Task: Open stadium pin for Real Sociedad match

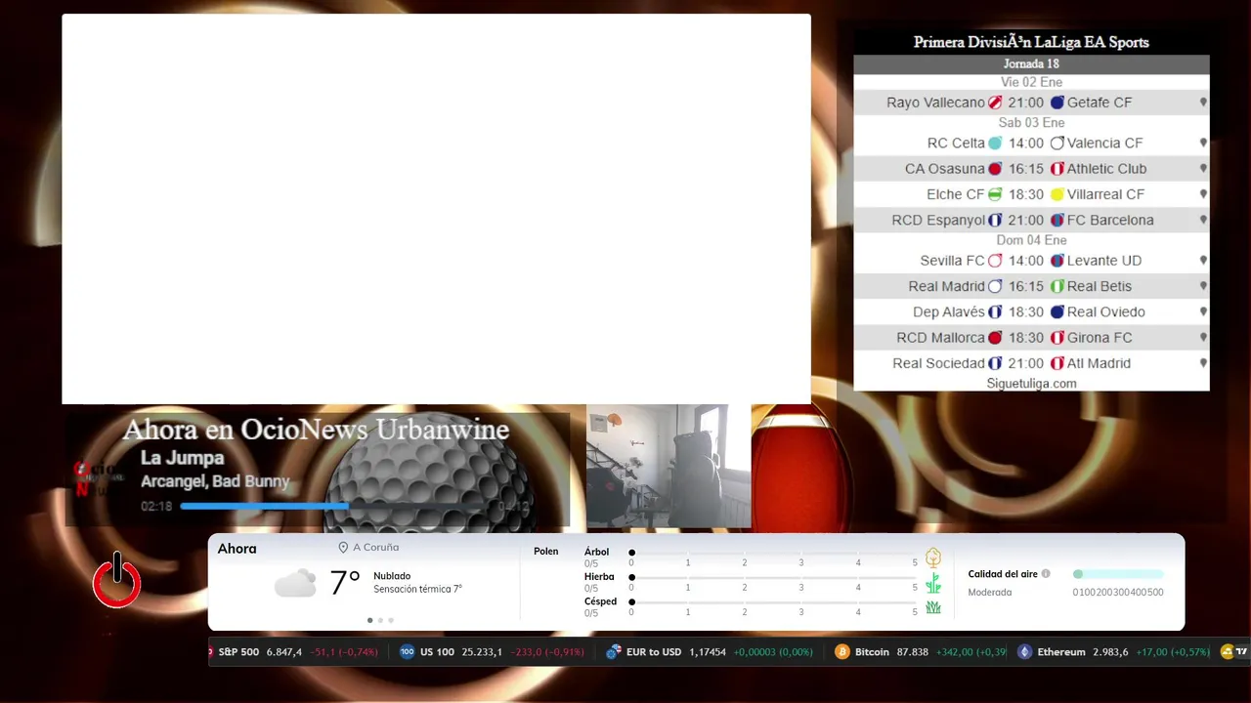Action: (x=1203, y=363)
